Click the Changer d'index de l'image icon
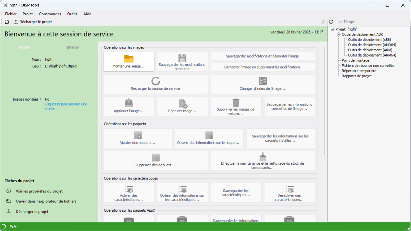Image resolution: width=411 pixels, height=231 pixels. tap(263, 81)
